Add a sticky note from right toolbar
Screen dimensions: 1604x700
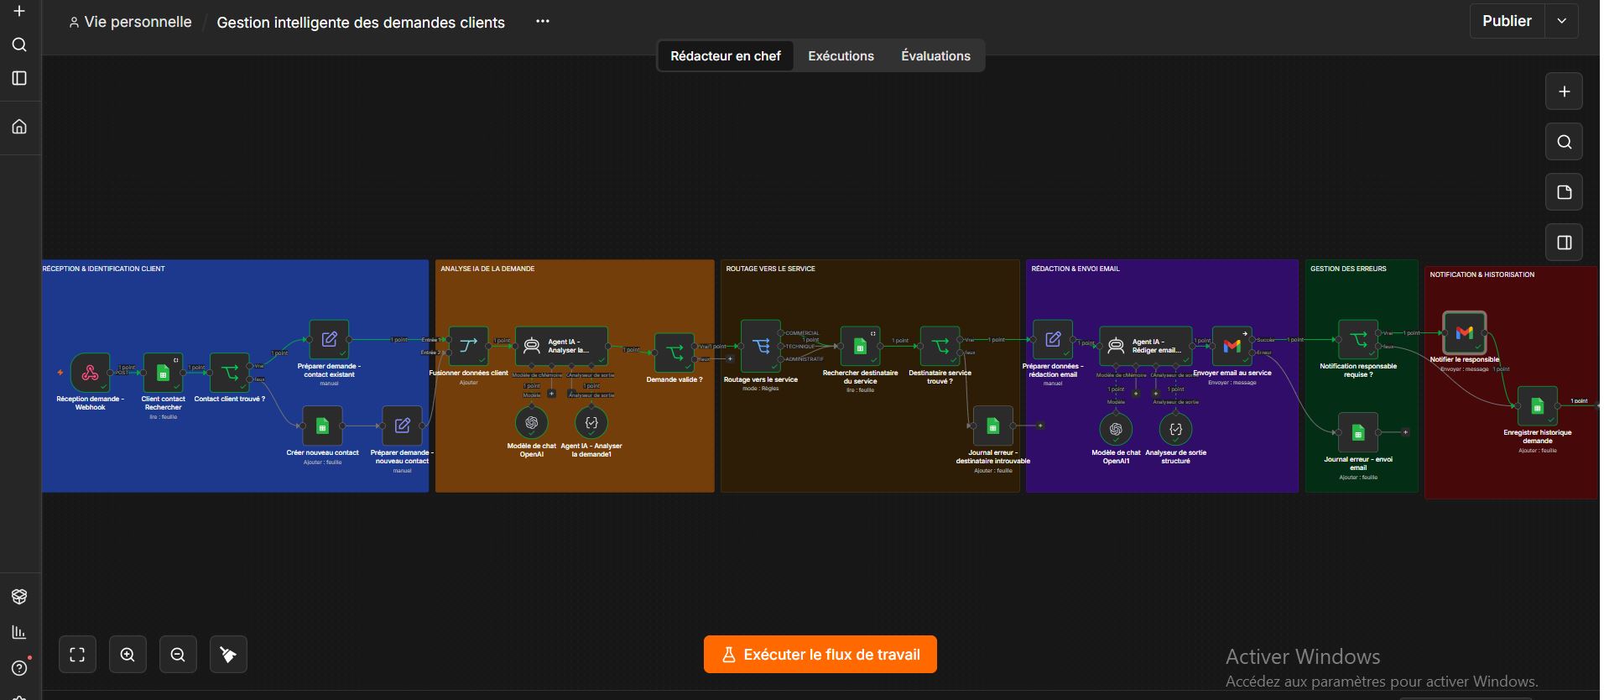[1564, 192]
